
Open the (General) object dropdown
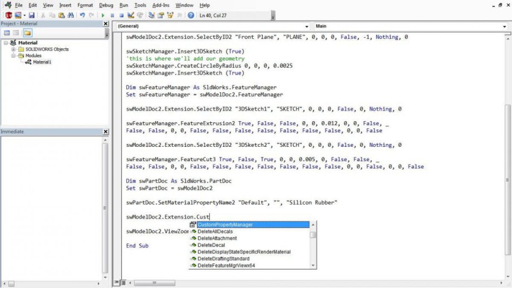coord(306,26)
